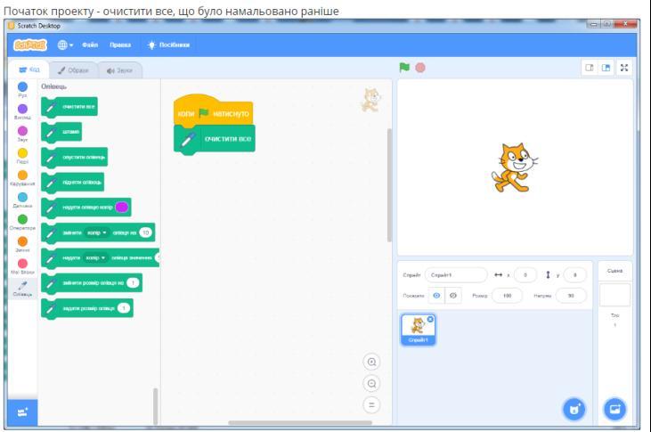Viewport: 651px width, 432px height.
Task: Select the Змінні variables category
Action: coord(22,244)
